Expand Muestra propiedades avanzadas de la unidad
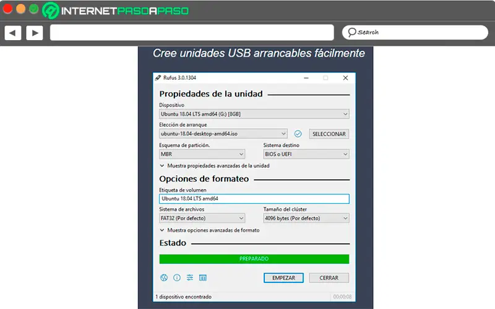The height and width of the screenshot is (309, 495). point(215,166)
